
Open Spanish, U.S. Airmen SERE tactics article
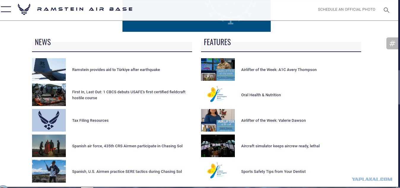coord(127,171)
